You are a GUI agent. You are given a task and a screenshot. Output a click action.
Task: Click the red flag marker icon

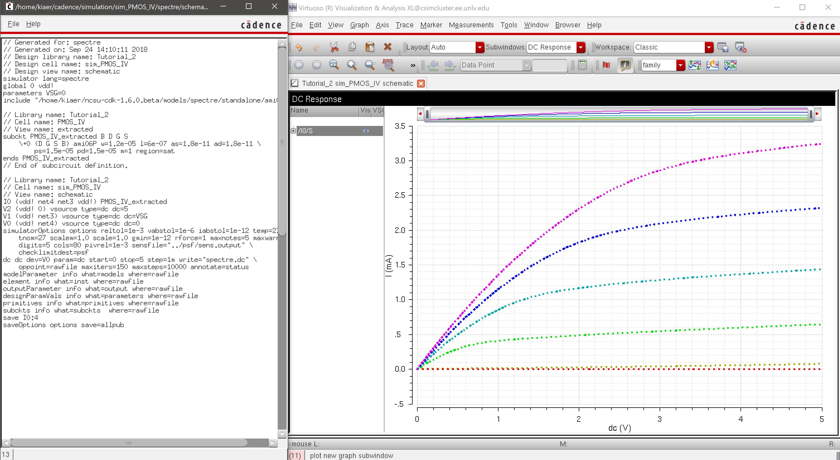tap(606, 65)
